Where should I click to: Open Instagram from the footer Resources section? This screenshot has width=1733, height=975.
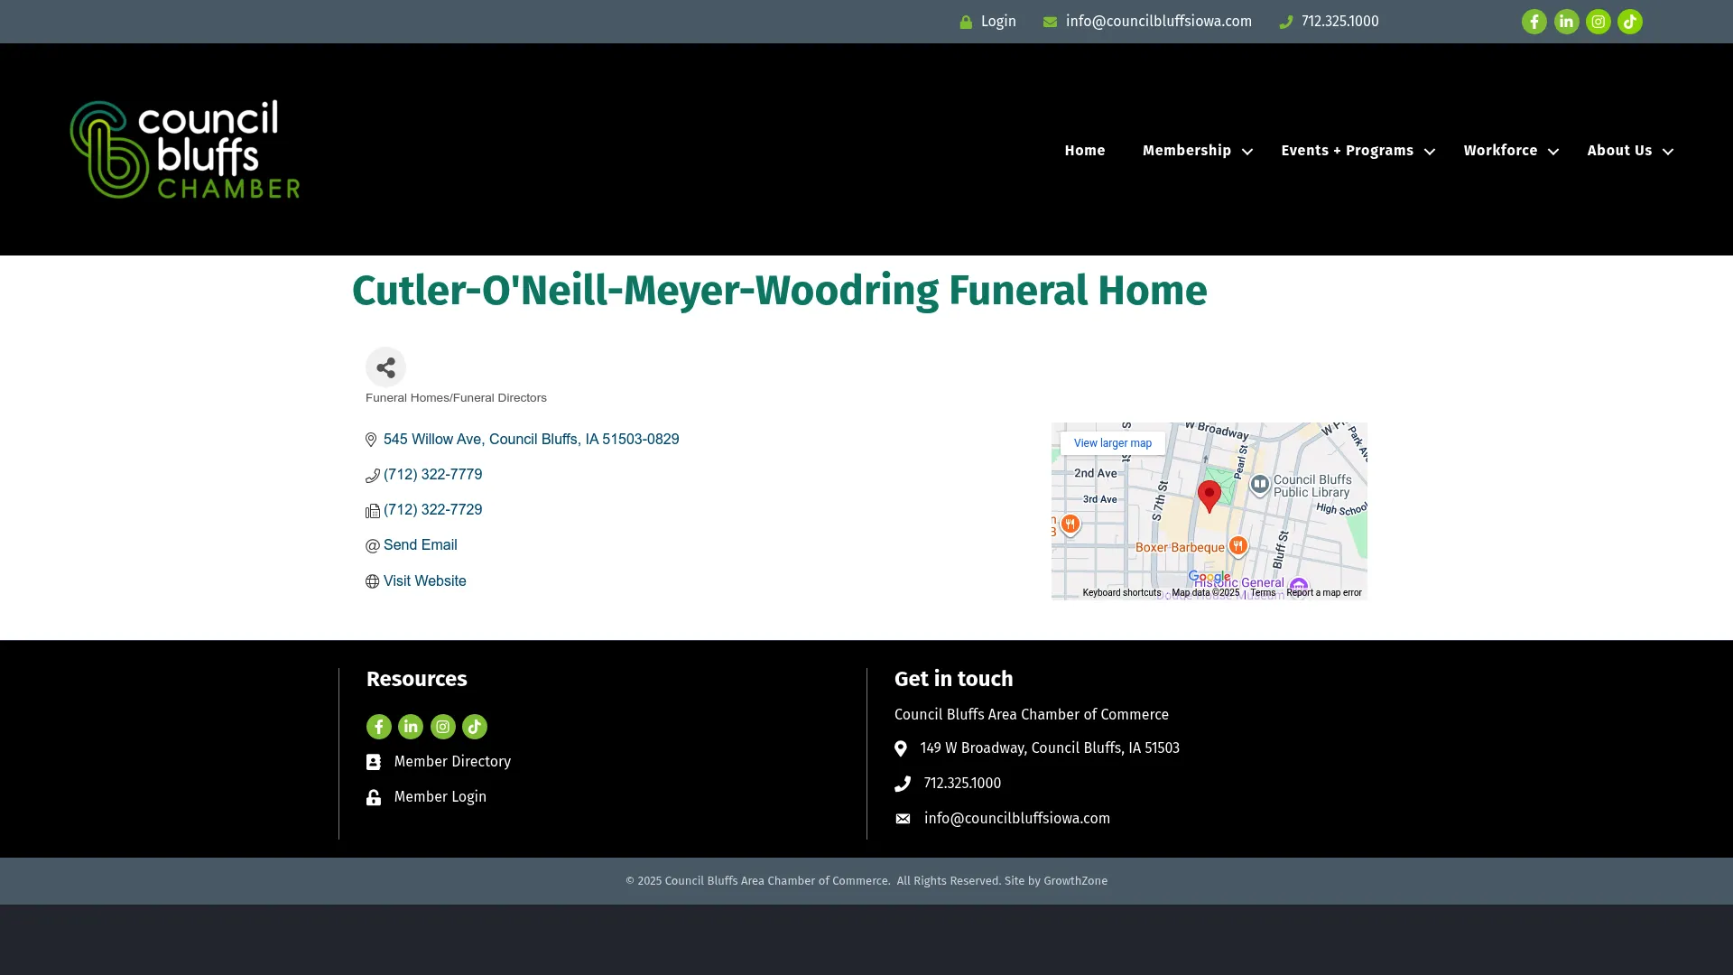[x=442, y=726]
